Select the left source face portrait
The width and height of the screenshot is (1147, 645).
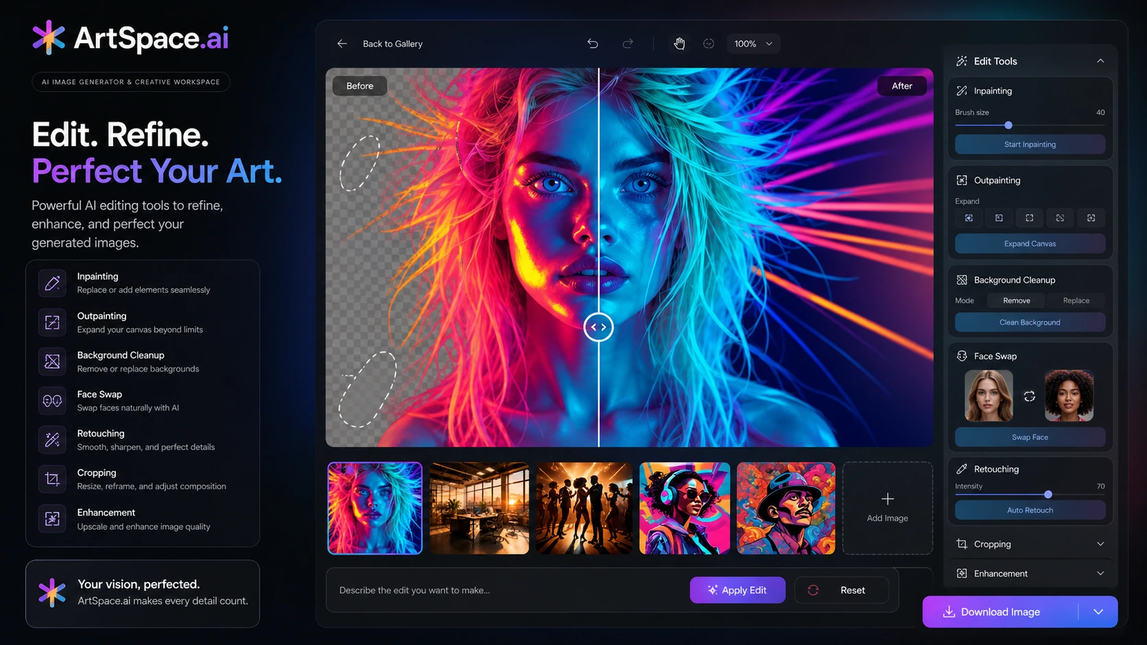click(989, 395)
